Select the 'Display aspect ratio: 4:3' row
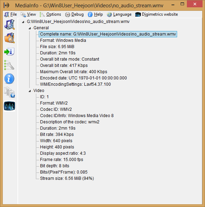The image size is (205, 207). 63,153
